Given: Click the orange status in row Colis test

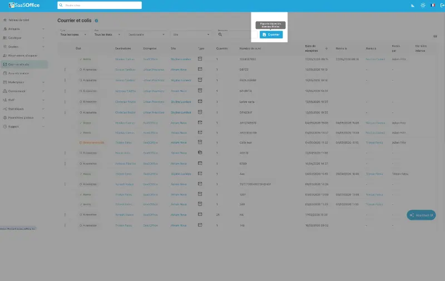Looking at the screenshot, I should (92, 143).
